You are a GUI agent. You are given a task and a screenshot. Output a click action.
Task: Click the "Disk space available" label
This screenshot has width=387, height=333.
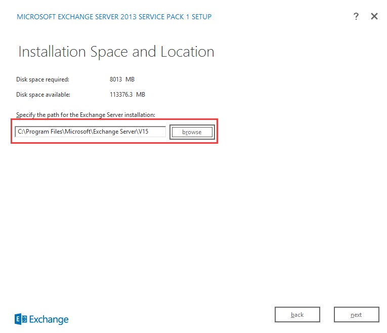43,95
